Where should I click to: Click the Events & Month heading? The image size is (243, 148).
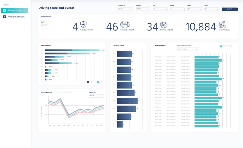(47, 92)
